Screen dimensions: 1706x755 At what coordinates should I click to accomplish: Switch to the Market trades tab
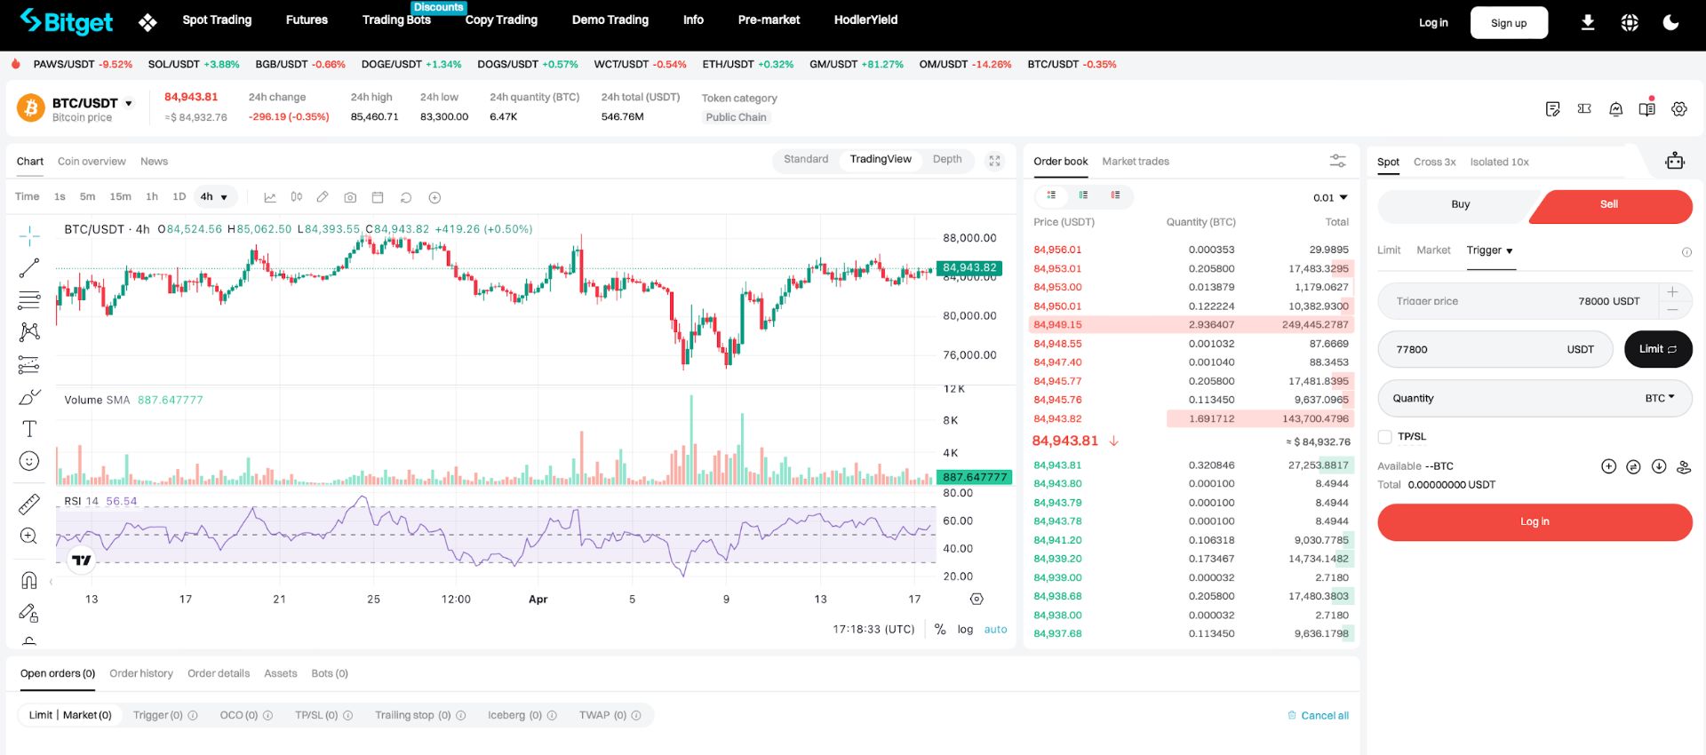click(x=1136, y=161)
